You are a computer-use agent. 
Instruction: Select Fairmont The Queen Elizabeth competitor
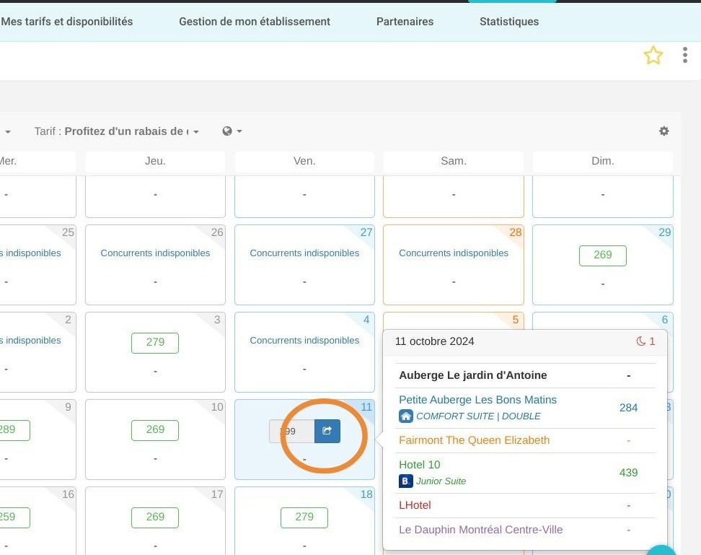475,440
